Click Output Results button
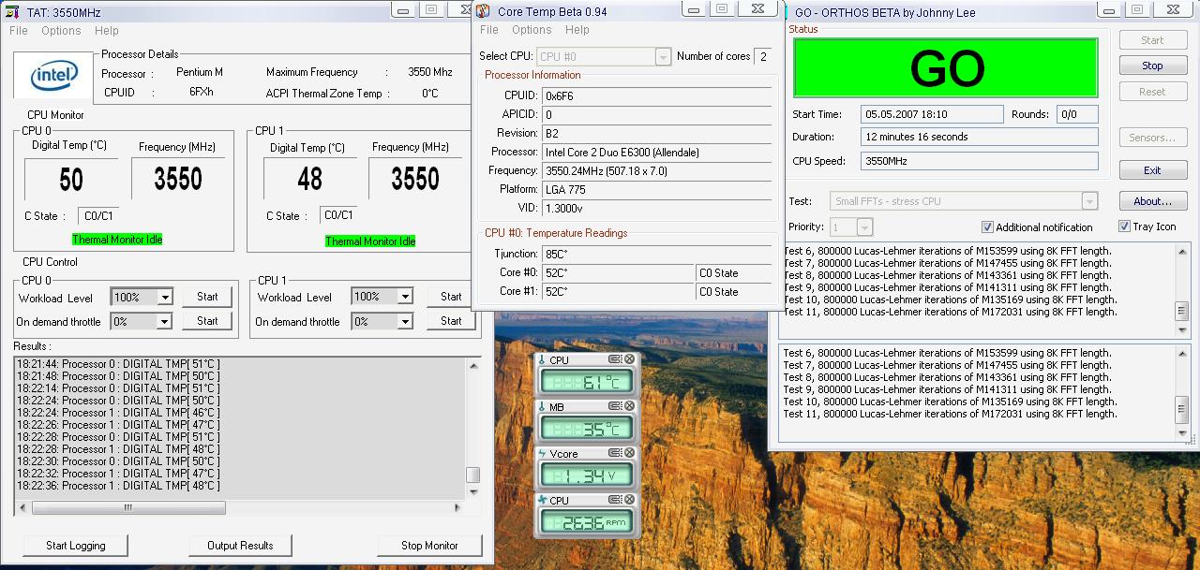The width and height of the screenshot is (1200, 570). (240, 546)
